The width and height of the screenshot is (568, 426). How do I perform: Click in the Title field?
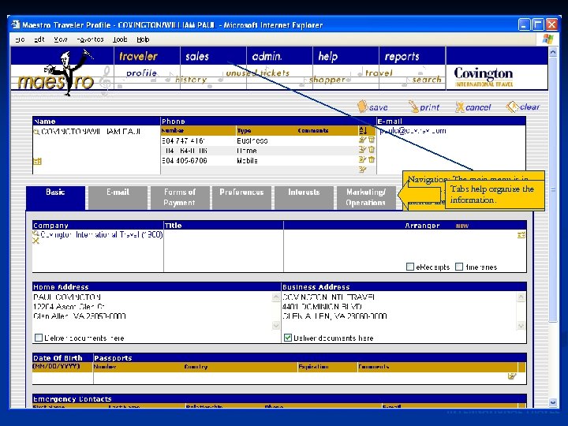[223, 251]
